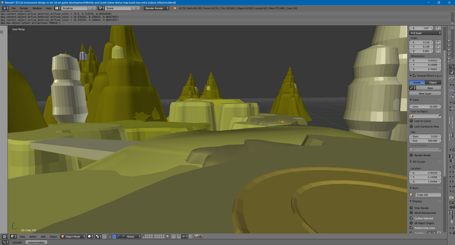Collapse the View panel

tap(411, 100)
